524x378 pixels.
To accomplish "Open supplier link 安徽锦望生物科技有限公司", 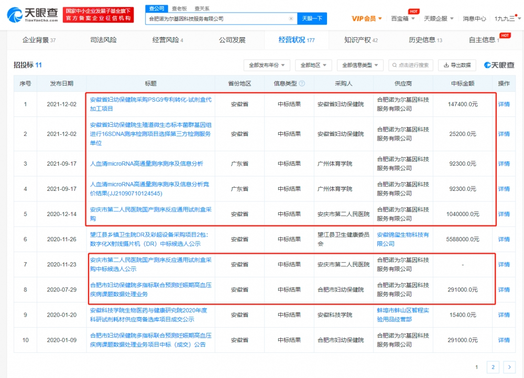I will click(x=402, y=239).
